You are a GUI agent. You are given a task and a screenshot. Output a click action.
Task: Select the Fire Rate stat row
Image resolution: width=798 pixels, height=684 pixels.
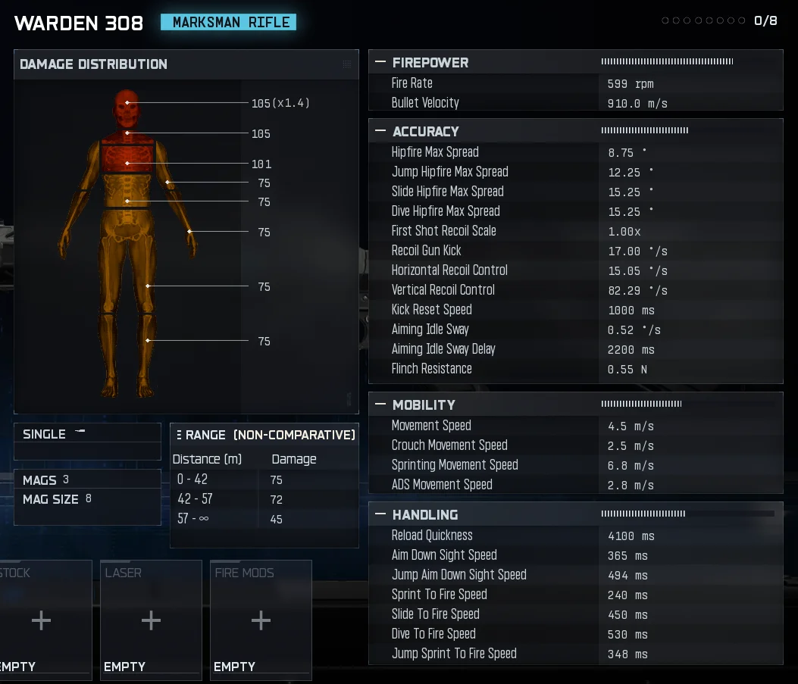coord(574,83)
